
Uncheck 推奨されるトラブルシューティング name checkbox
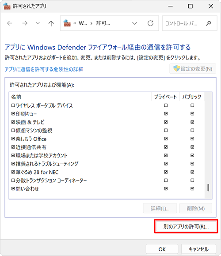13,164
